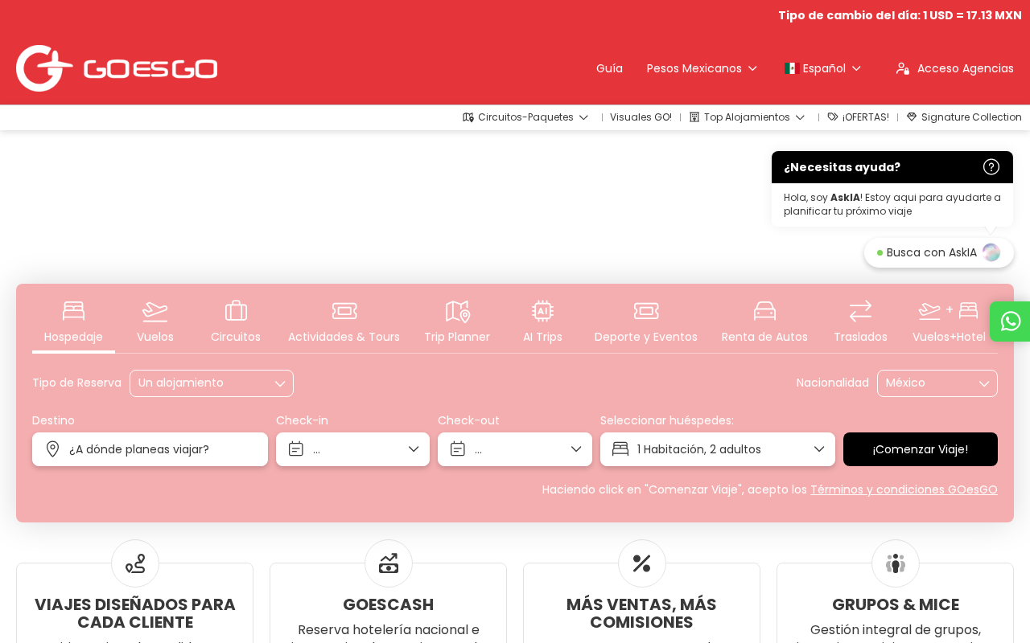Click the Busca con AskIA button
This screenshot has height=643, width=1030.
click(939, 252)
